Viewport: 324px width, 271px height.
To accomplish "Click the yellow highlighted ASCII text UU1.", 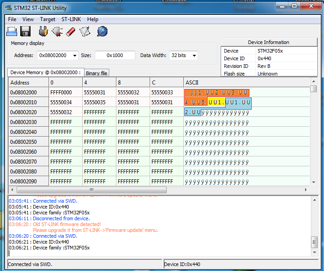I will pyautogui.click(x=216, y=102).
